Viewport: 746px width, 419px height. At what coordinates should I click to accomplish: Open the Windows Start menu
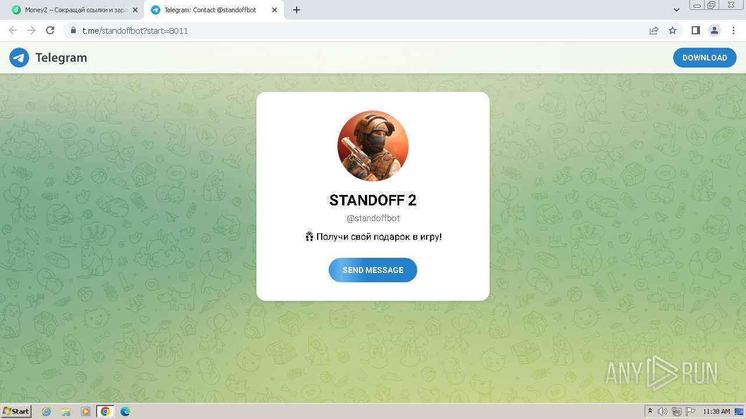point(16,411)
